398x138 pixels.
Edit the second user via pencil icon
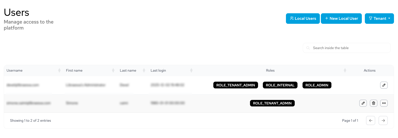[363, 103]
